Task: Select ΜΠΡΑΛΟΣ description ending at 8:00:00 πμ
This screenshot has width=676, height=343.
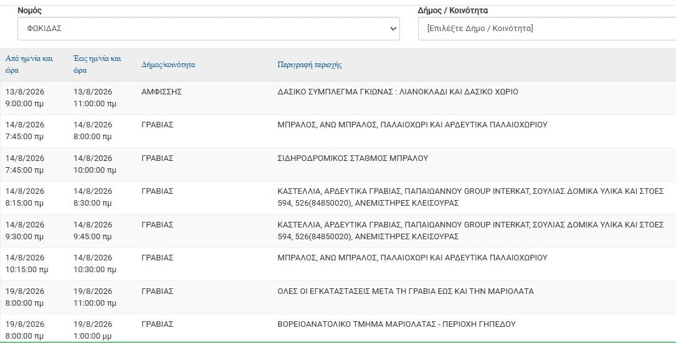Action: click(x=412, y=125)
